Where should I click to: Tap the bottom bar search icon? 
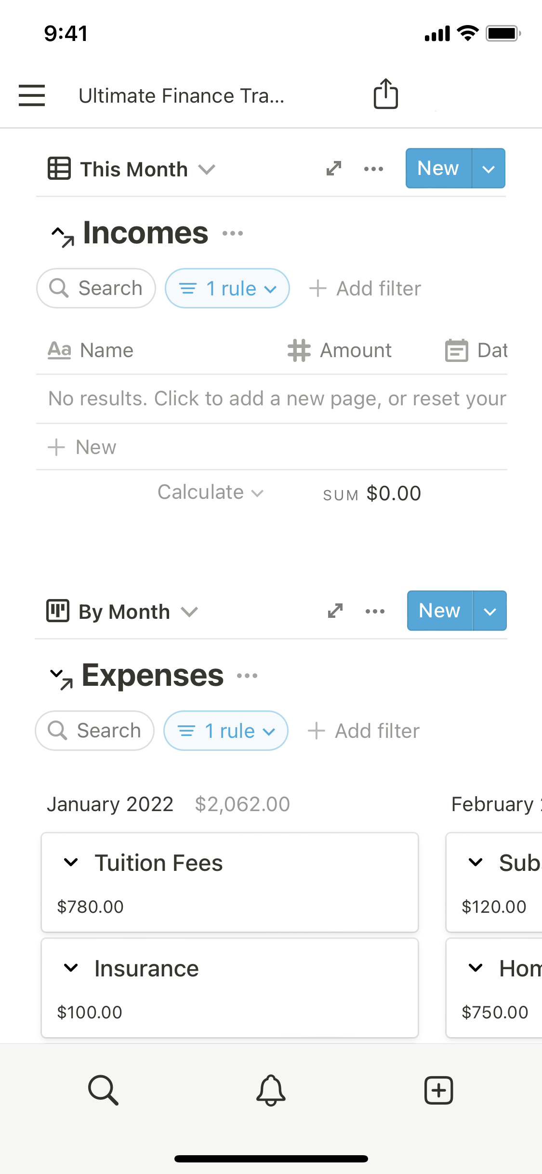pyautogui.click(x=103, y=1090)
